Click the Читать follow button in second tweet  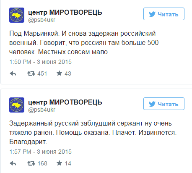pos(164,104)
